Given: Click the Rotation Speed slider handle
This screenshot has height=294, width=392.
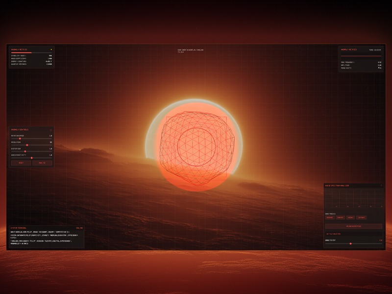Looking at the screenshot, I should click(20, 138).
